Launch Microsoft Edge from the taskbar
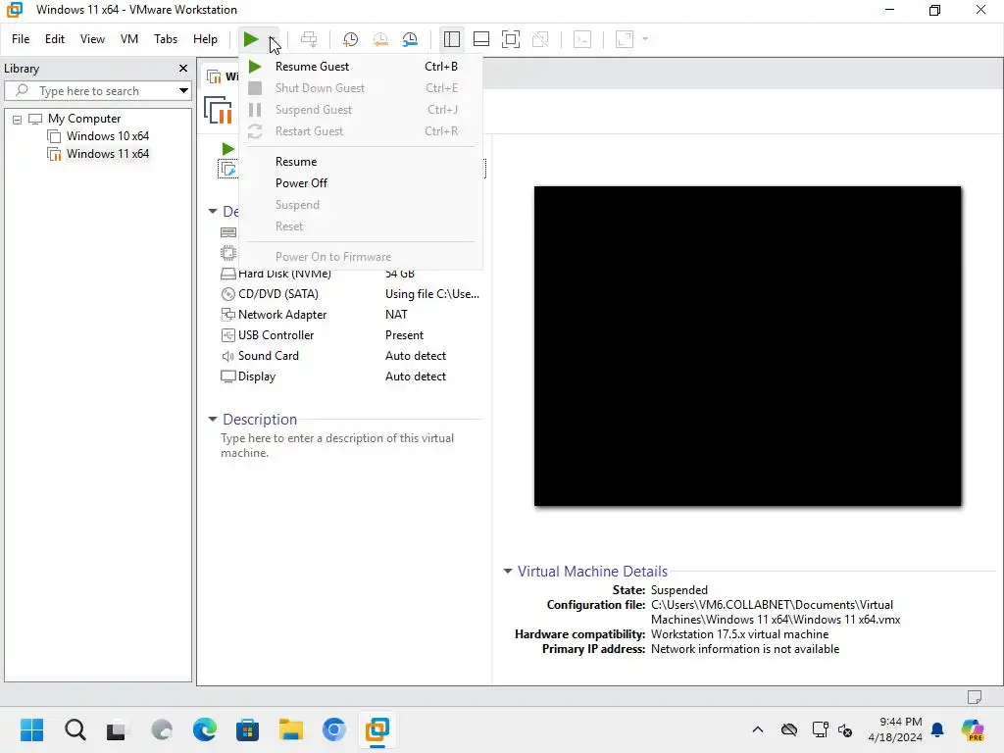Screen dimensions: 1004x753 coord(204,729)
